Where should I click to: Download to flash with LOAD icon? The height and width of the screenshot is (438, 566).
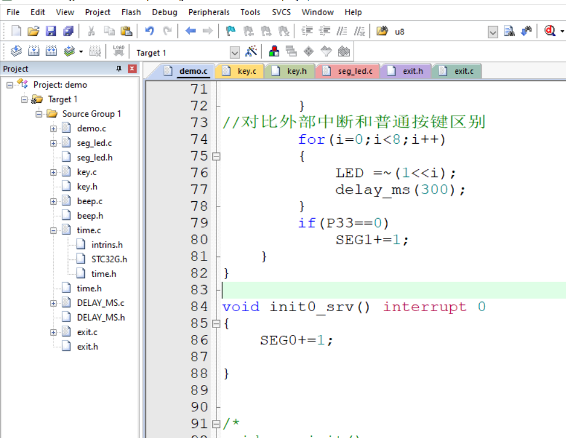pos(119,51)
